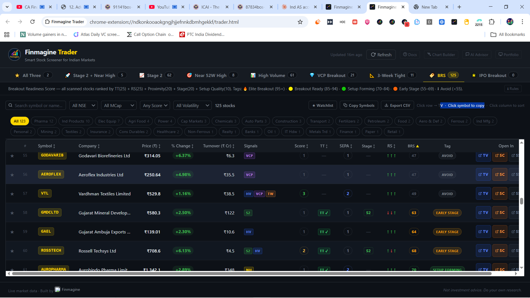
Task: Open the All Volatility dropdown
Action: (x=192, y=105)
